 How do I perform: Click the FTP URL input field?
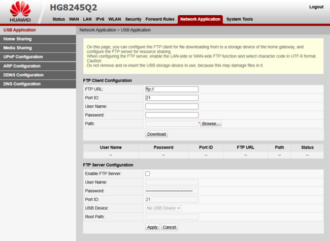(172, 89)
